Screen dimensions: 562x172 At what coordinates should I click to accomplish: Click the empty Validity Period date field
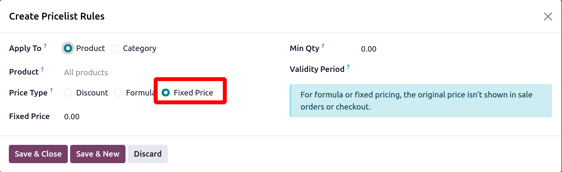click(x=426, y=69)
